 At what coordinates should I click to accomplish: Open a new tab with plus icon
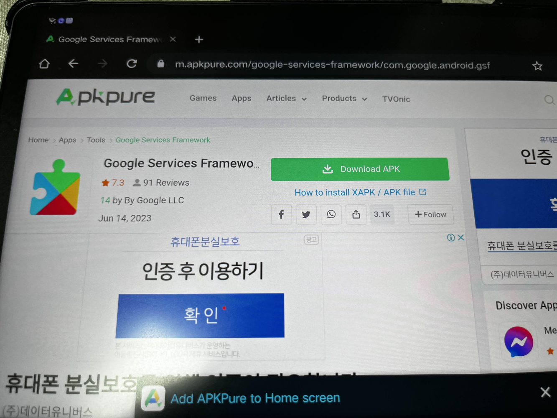coord(199,39)
